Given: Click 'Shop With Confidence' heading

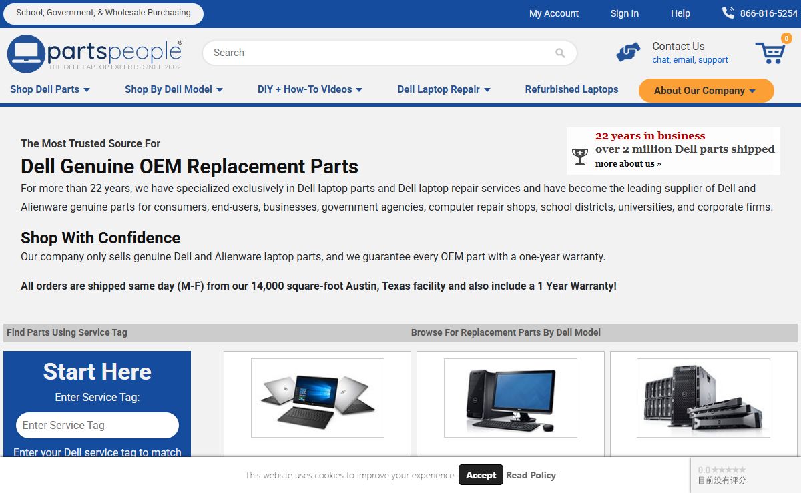Looking at the screenshot, I should pyautogui.click(x=100, y=238).
